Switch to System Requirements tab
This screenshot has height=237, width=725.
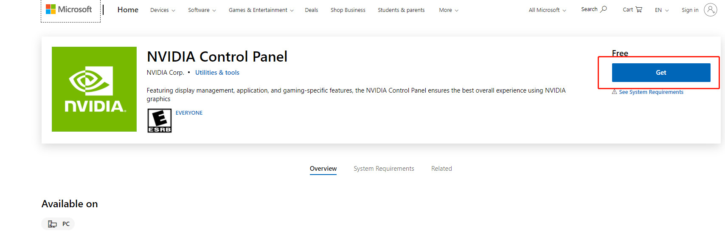(384, 169)
